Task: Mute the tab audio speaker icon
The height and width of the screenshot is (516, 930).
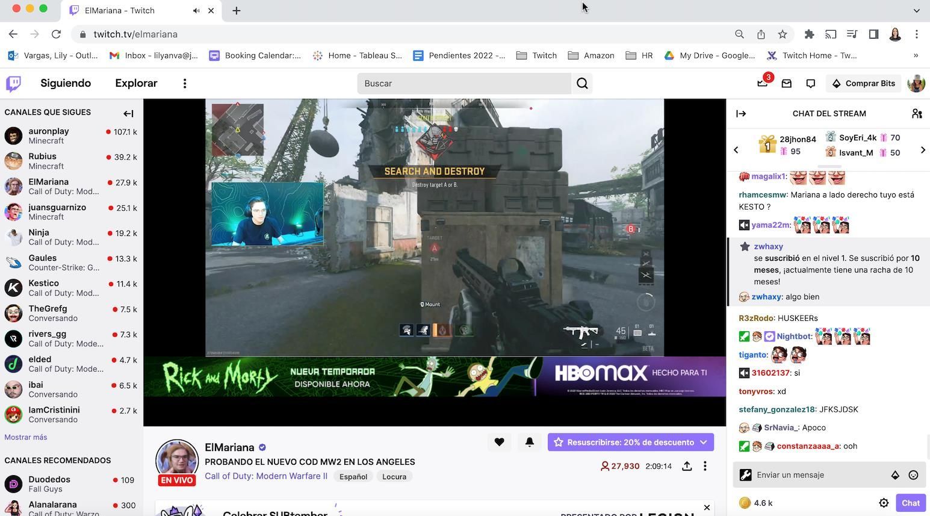Action: pyautogui.click(x=196, y=11)
